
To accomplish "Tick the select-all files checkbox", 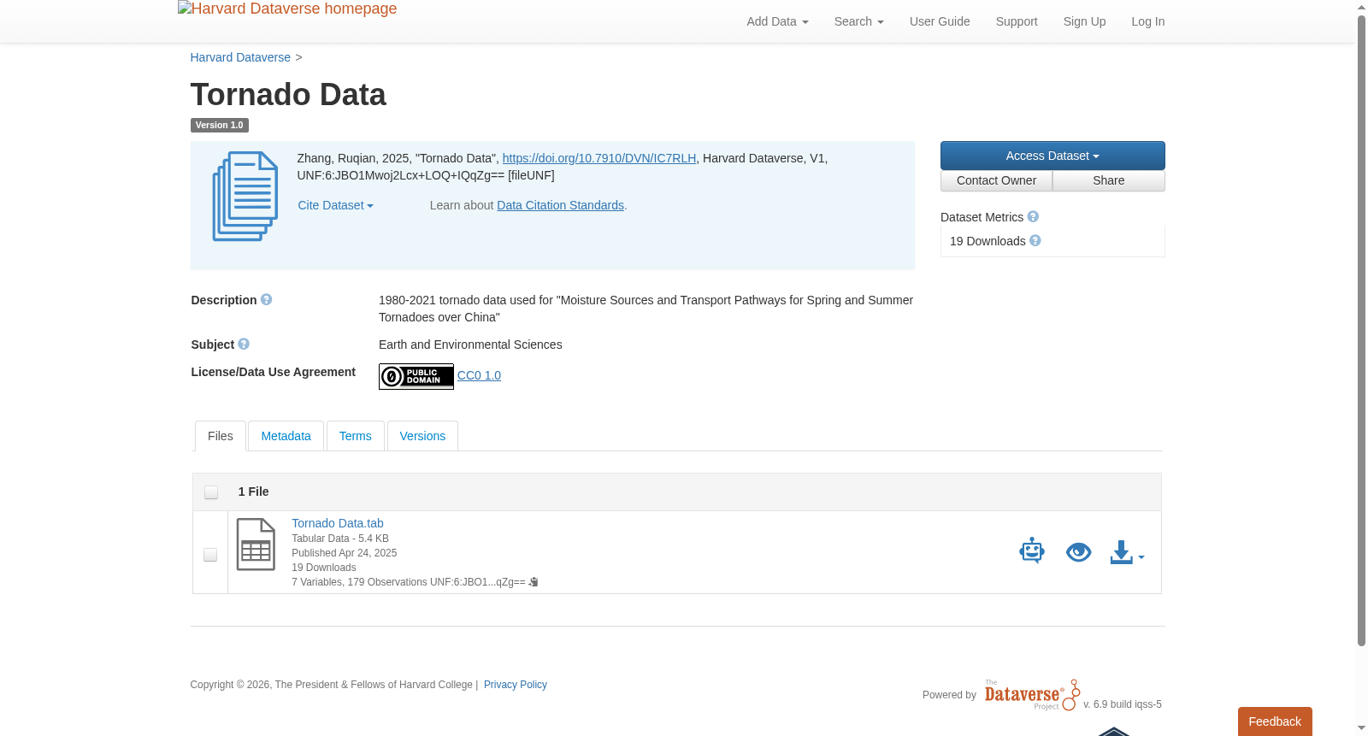I will point(211,492).
